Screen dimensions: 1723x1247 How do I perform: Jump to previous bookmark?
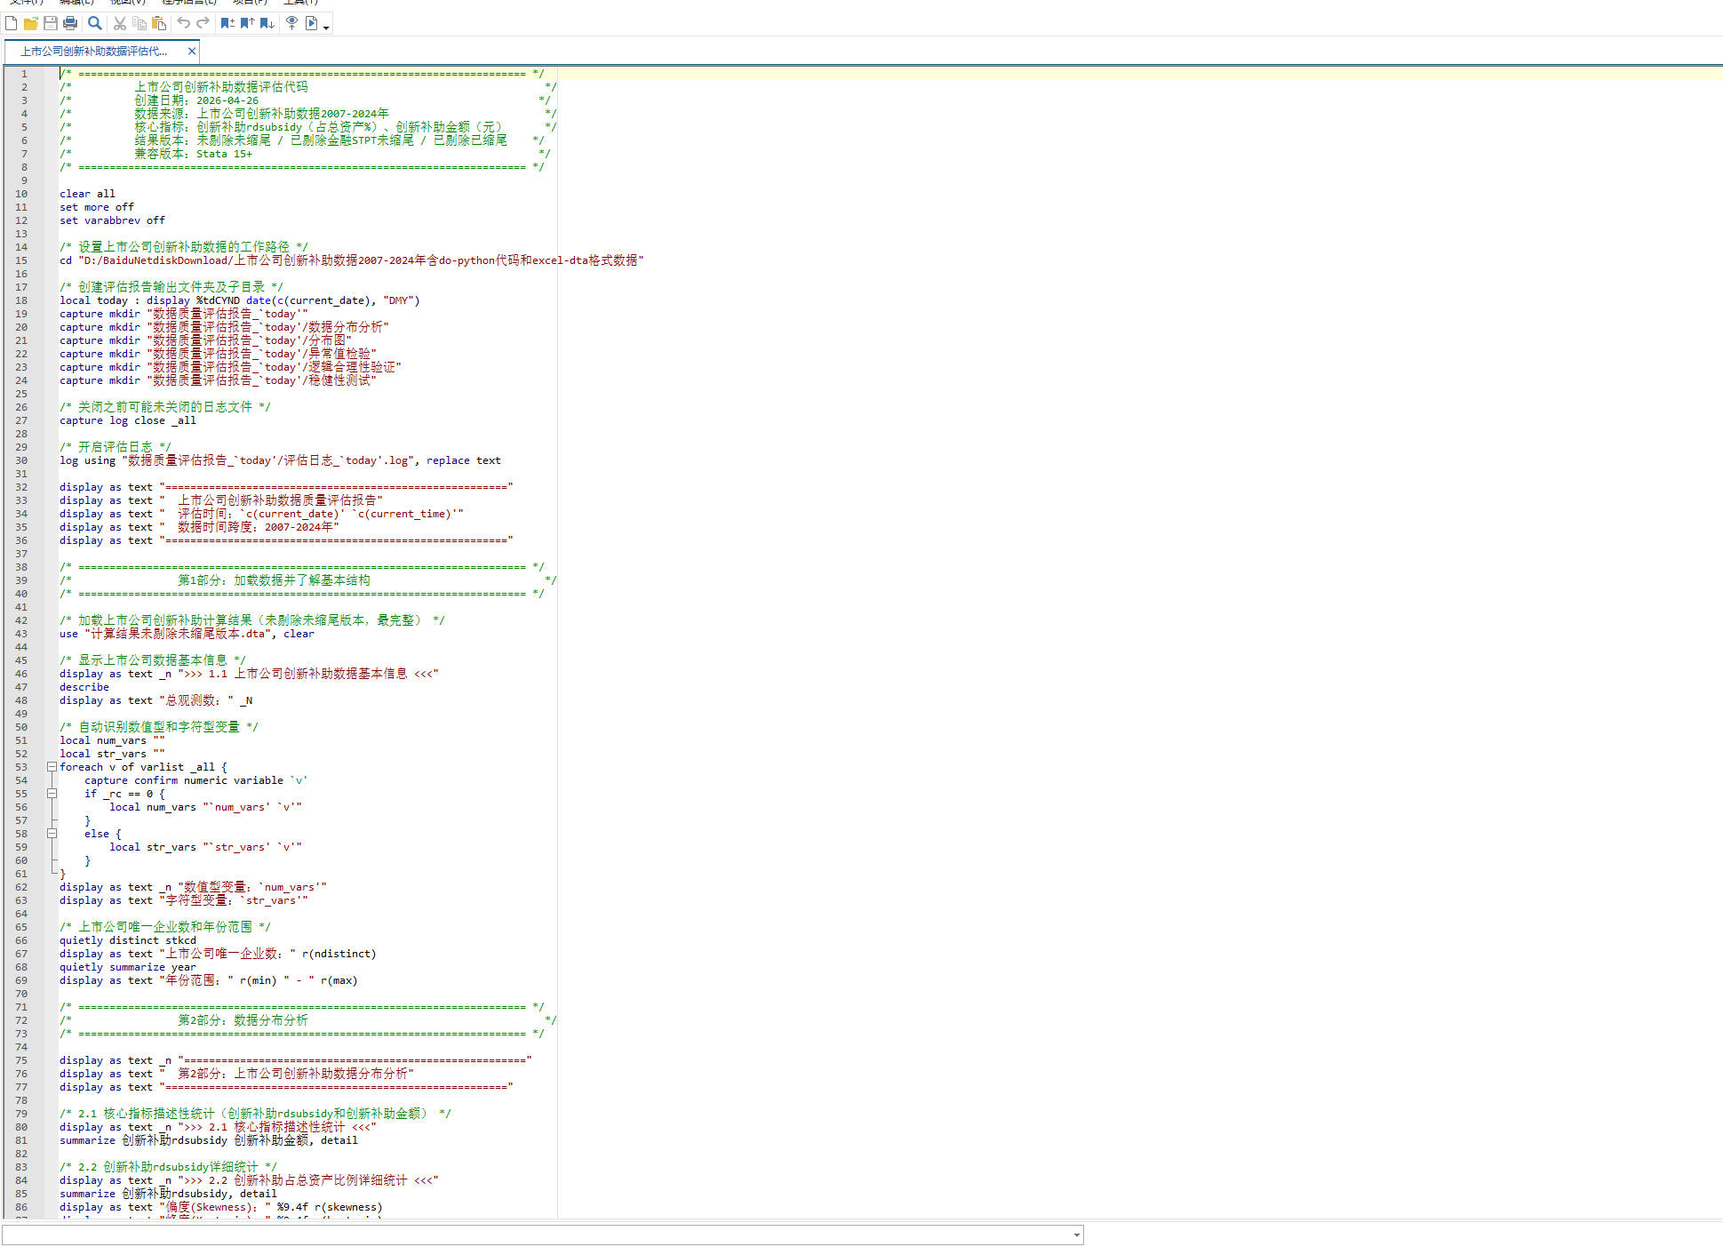click(x=247, y=23)
